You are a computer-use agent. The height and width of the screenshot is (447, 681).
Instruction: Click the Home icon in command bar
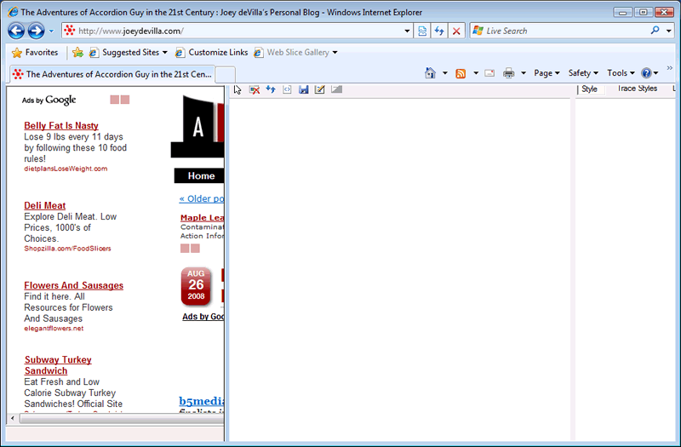click(430, 73)
